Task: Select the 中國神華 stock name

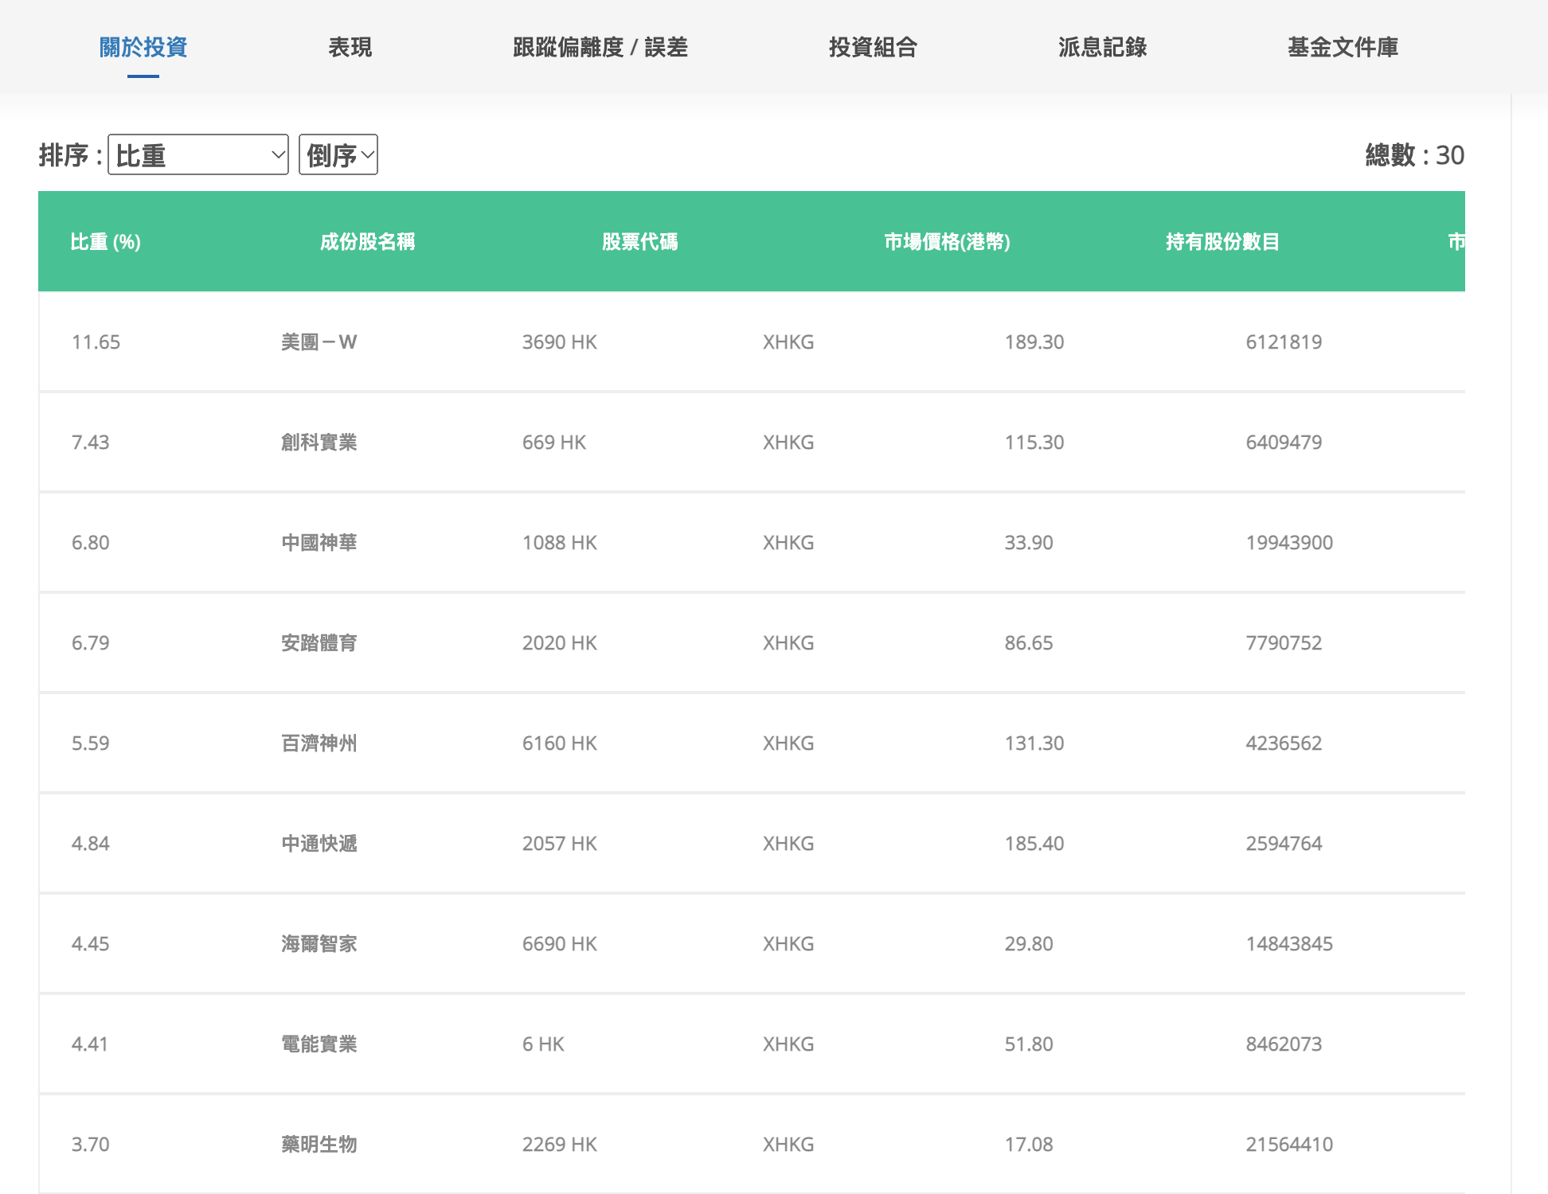Action: (x=319, y=543)
